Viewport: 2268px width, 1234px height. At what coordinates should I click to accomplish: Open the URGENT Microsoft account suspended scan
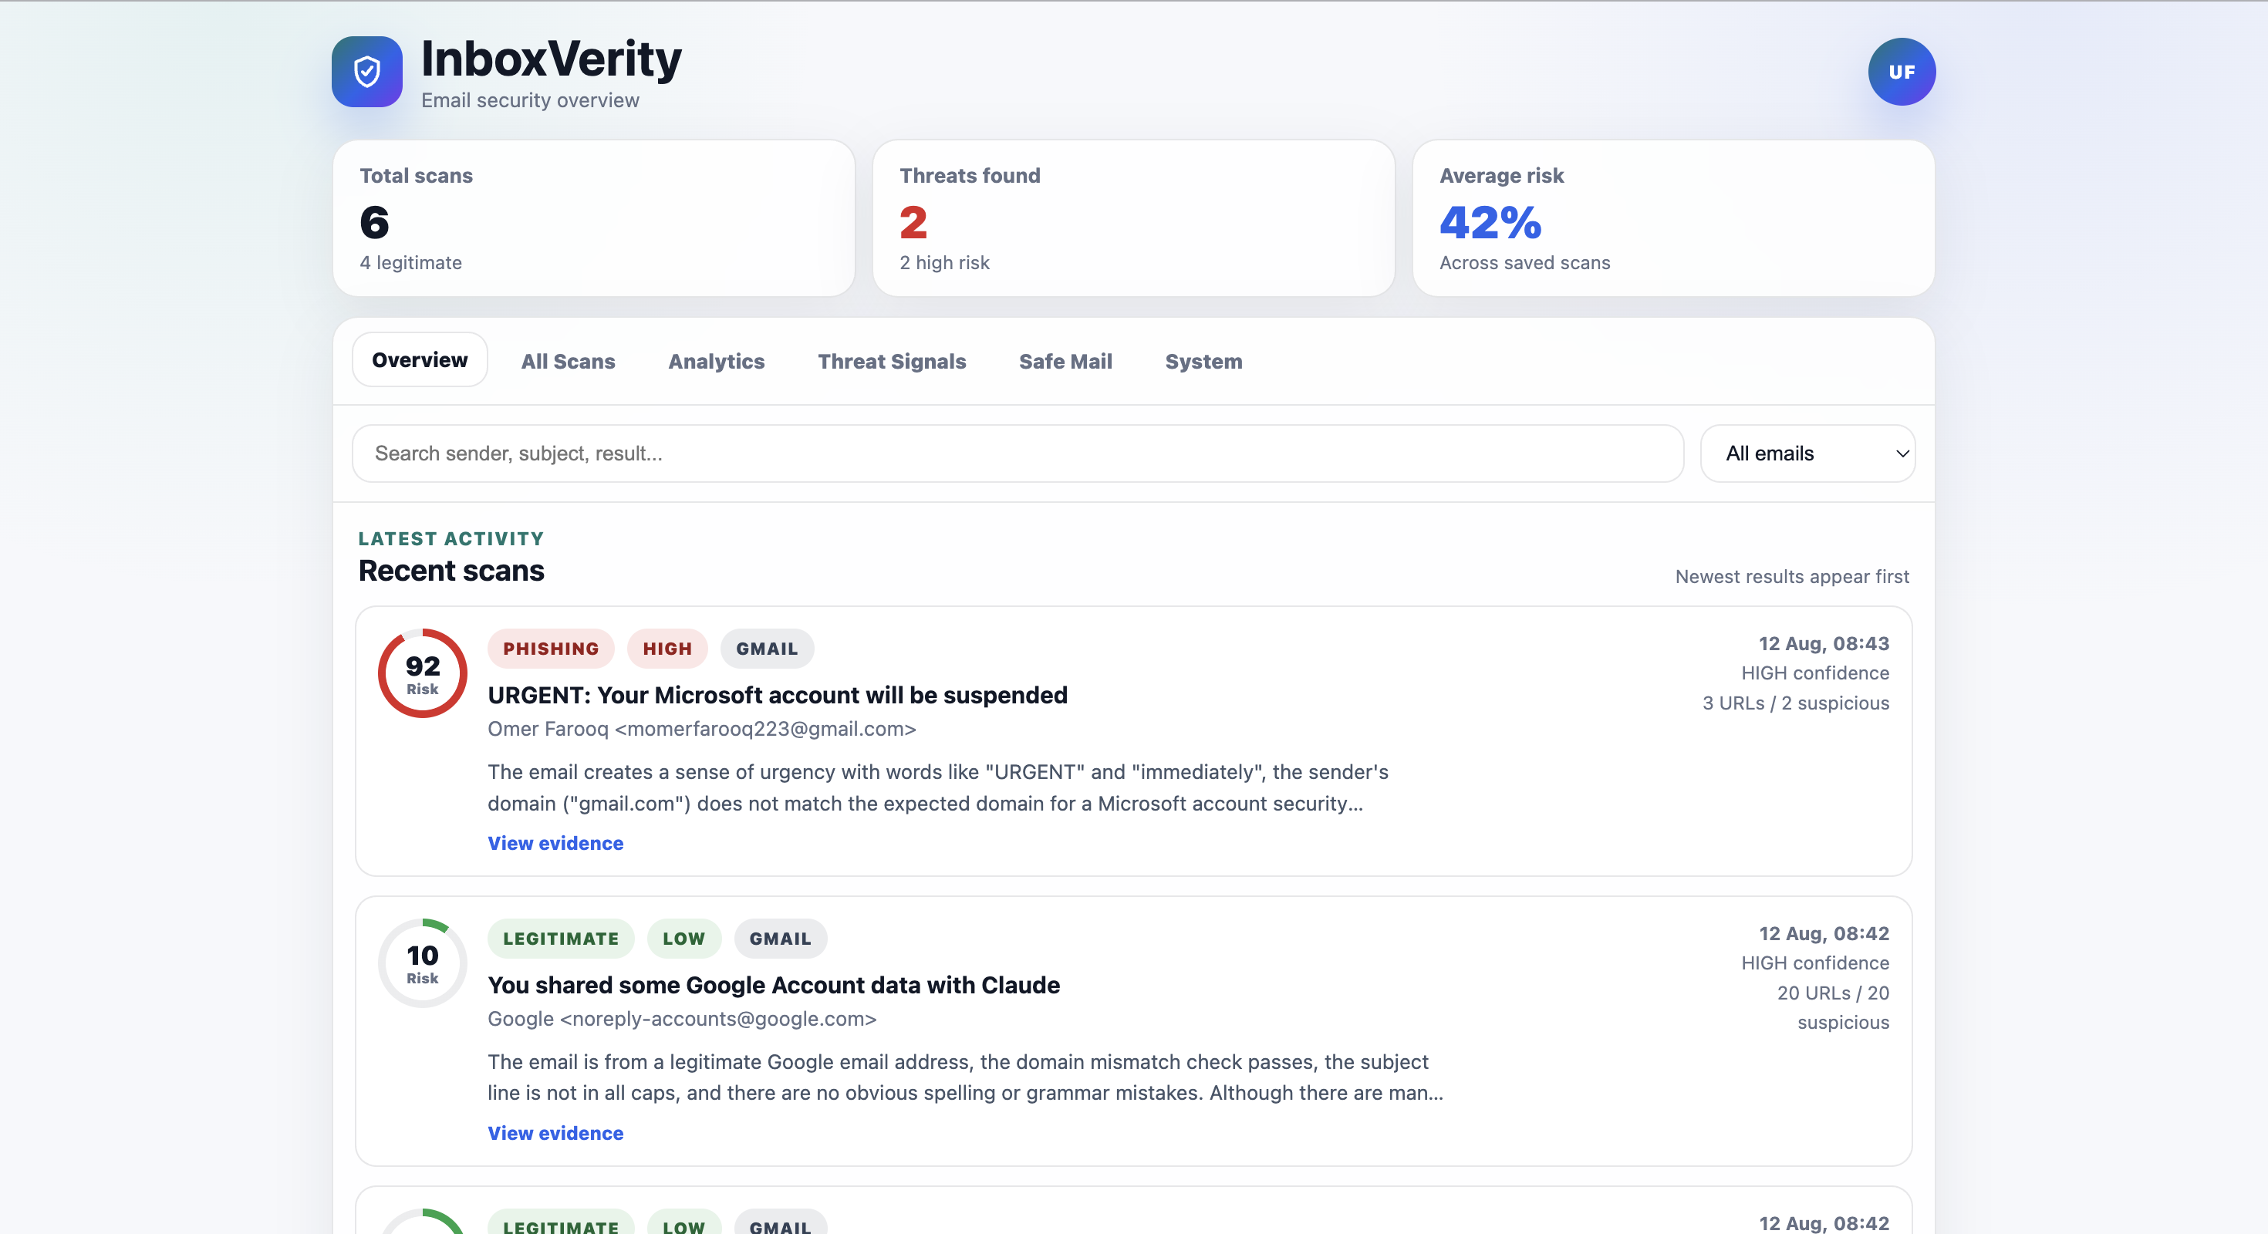pos(778,696)
